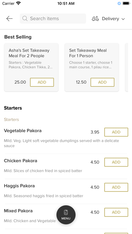Open the Set Takeaway Meal For 1 card
This screenshot has height=234, width=132.
(x=92, y=67)
